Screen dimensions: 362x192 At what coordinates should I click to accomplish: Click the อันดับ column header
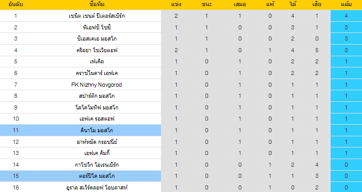click(x=16, y=5)
